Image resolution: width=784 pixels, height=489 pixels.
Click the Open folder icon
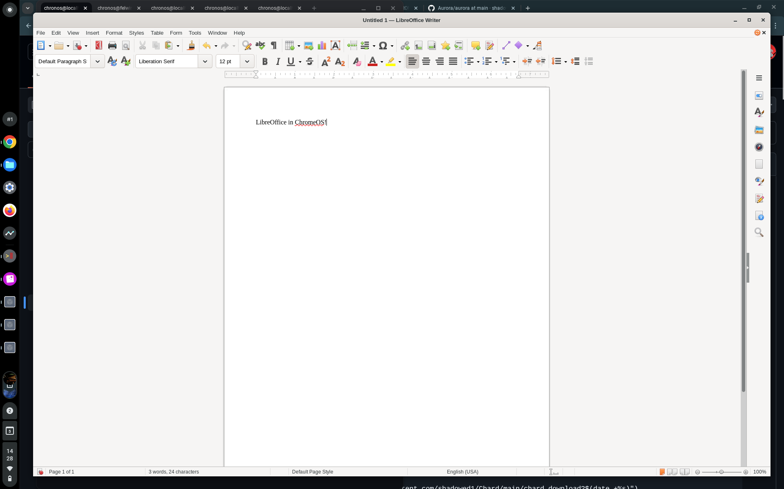pyautogui.click(x=59, y=46)
